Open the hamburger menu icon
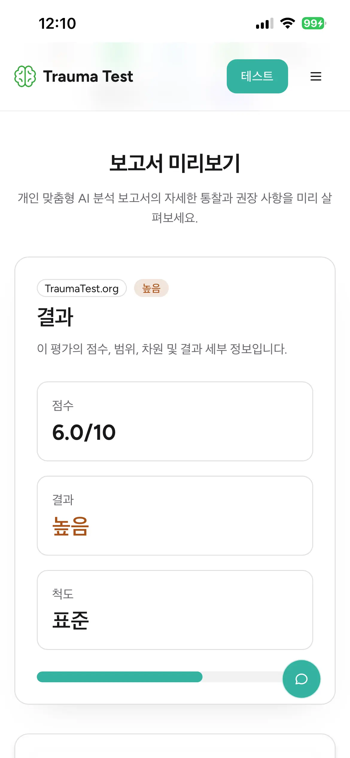The width and height of the screenshot is (350, 758). click(316, 76)
